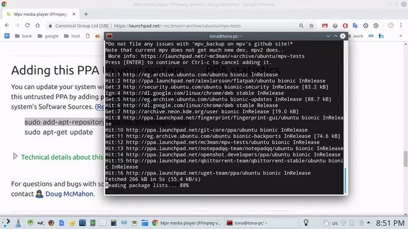Screen dimensions: 408x229
Task: Open the volume speaker tray icon
Action: coord(360,223)
